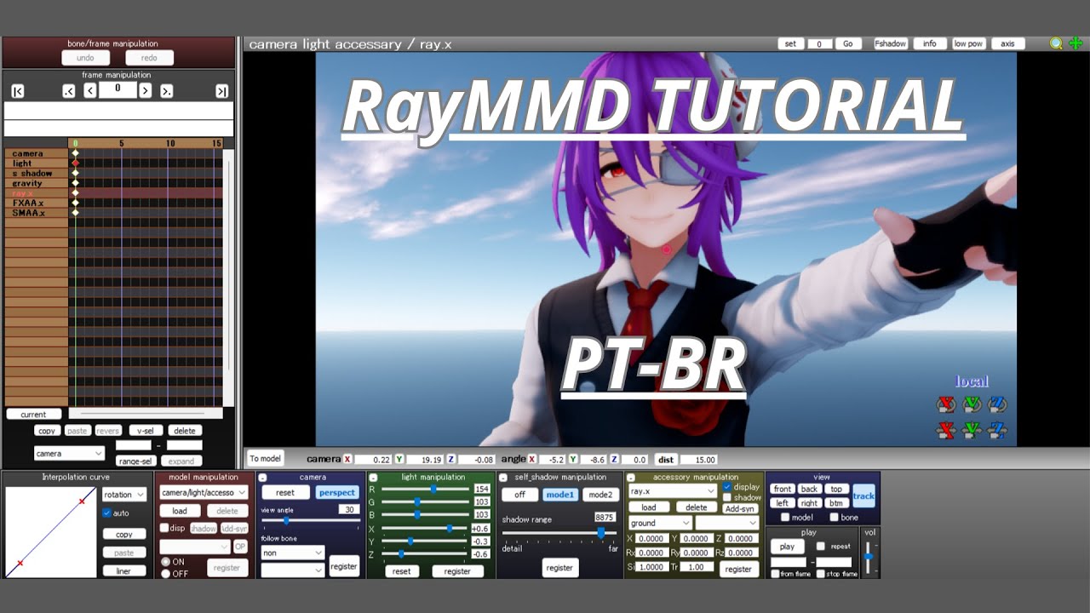The width and height of the screenshot is (1090, 613).
Task: Click the lower green Y move axis icon
Action: pyautogui.click(x=972, y=430)
